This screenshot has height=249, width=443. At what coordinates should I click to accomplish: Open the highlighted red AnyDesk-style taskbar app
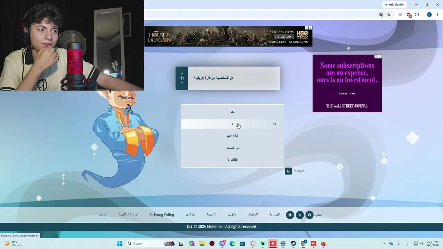coord(273,244)
